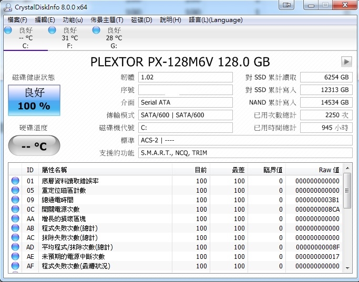Open the 語言(L)(Language) menu
This screenshot has width=359, height=282.
(x=216, y=20)
